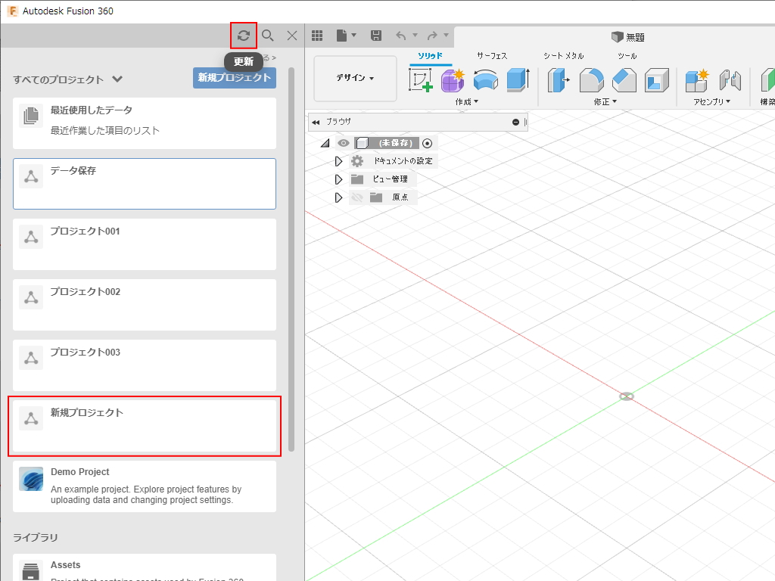Activate the radio button beside (未保存)
The image size is (775, 581).
point(428,143)
